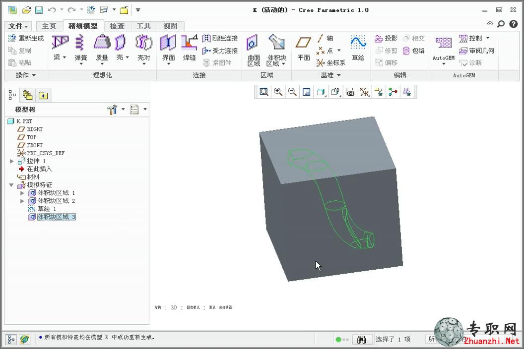Screen dimensions: 524x349
Task: Open the 控制 dropdown arrow
Action: [488, 38]
